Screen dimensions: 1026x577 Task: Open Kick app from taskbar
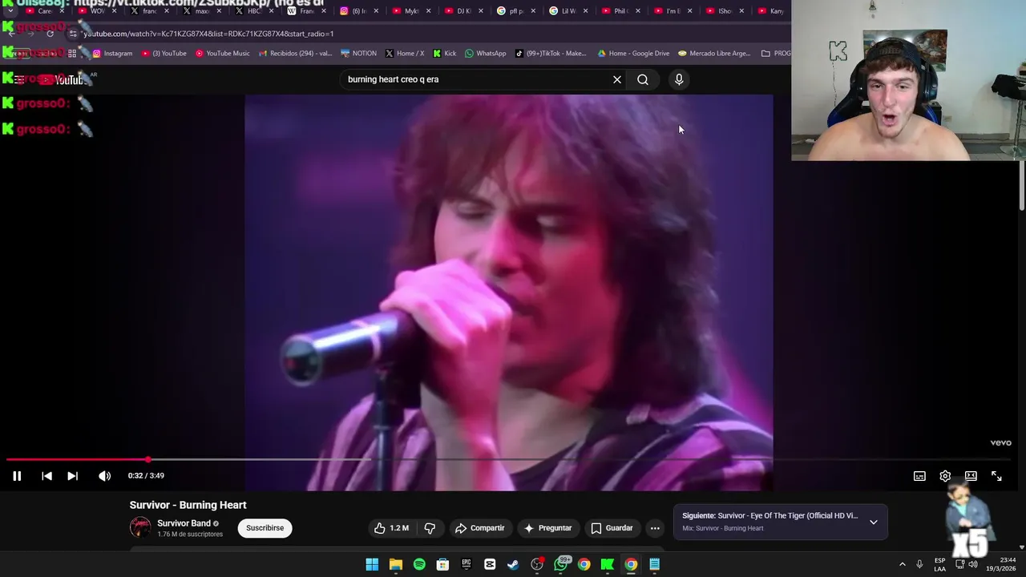click(608, 564)
